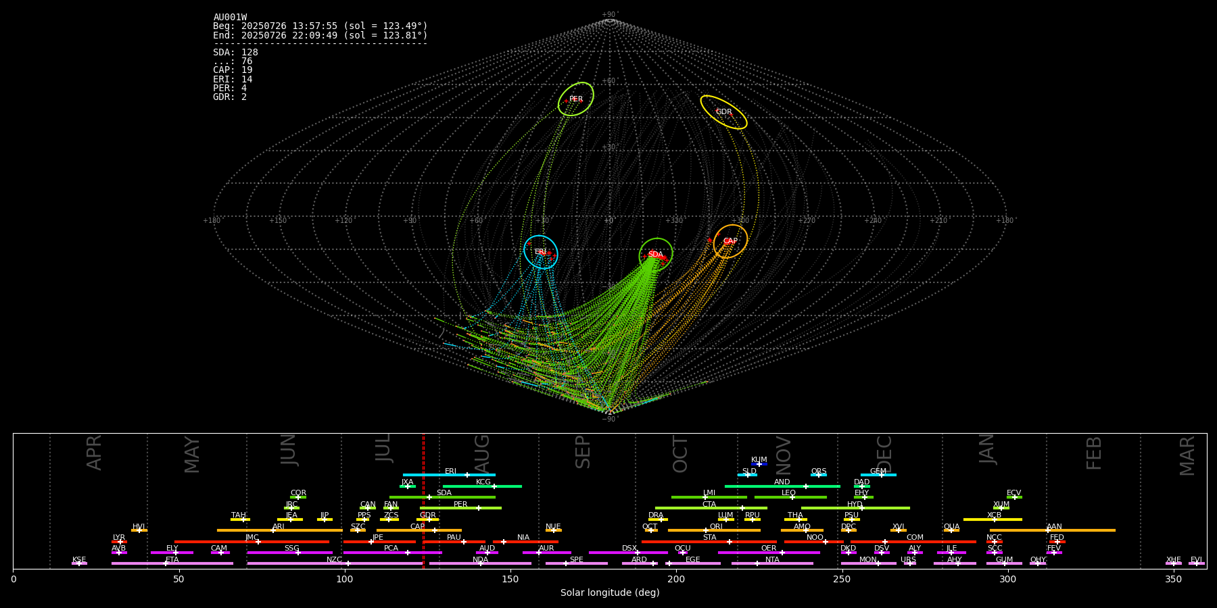The width and height of the screenshot is (1217, 608).
Task: Select the CAP radiant circle on sky map
Action: coord(730,241)
